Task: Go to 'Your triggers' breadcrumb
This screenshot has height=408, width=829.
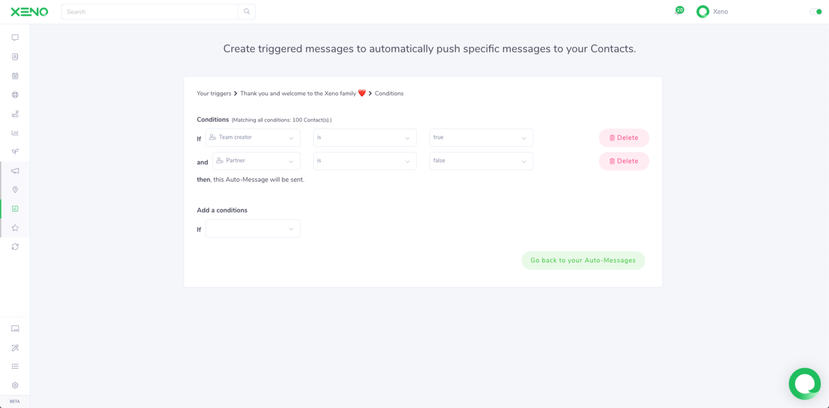Action: click(x=214, y=93)
